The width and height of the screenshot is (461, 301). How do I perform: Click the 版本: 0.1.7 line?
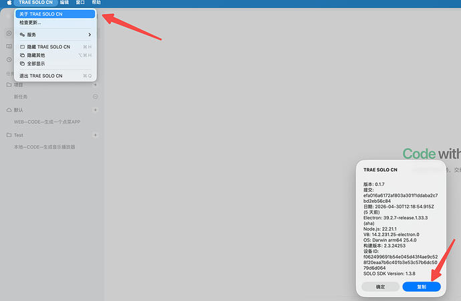pos(374,184)
